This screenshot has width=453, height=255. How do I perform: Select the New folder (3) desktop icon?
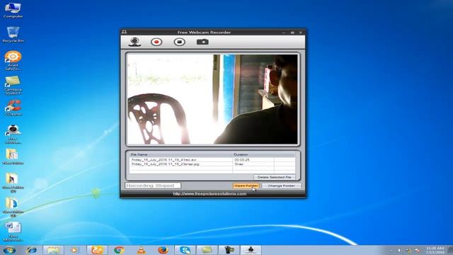13,208
